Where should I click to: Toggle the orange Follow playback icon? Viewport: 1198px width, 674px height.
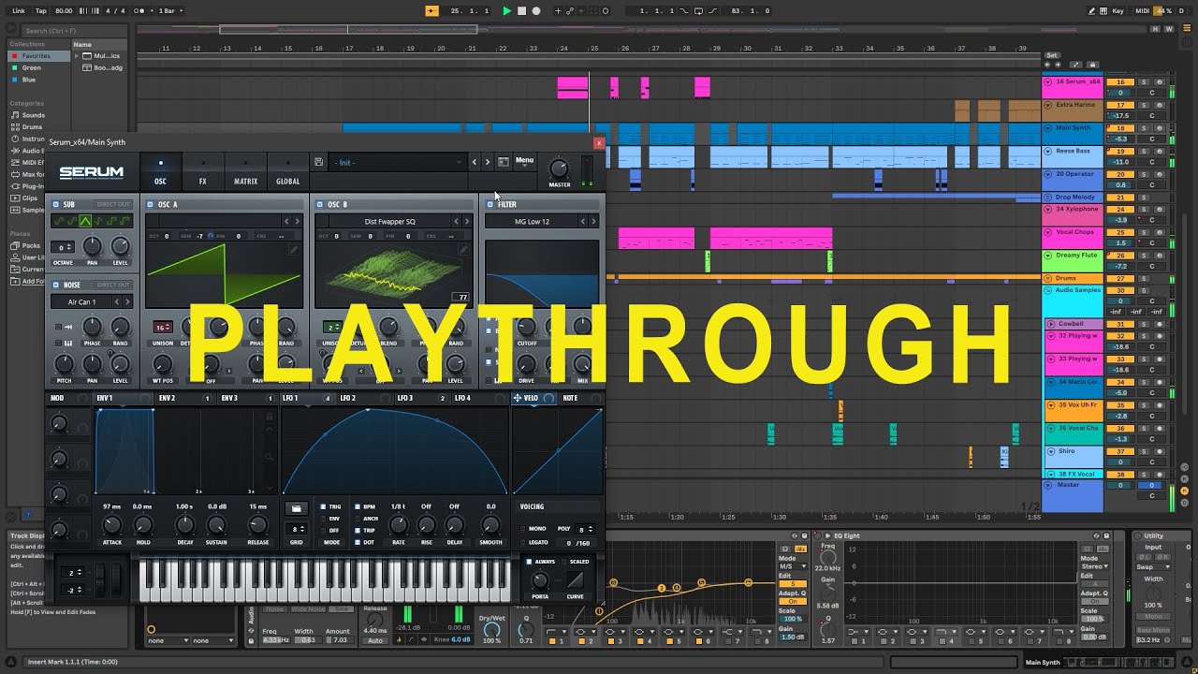(431, 11)
